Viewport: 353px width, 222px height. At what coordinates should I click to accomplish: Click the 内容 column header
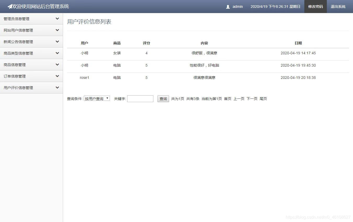pos(204,43)
